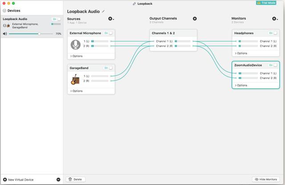Image resolution: width=285 pixels, height=185 pixels.
Task: Click the Headphones card title
Action: [x=244, y=33]
